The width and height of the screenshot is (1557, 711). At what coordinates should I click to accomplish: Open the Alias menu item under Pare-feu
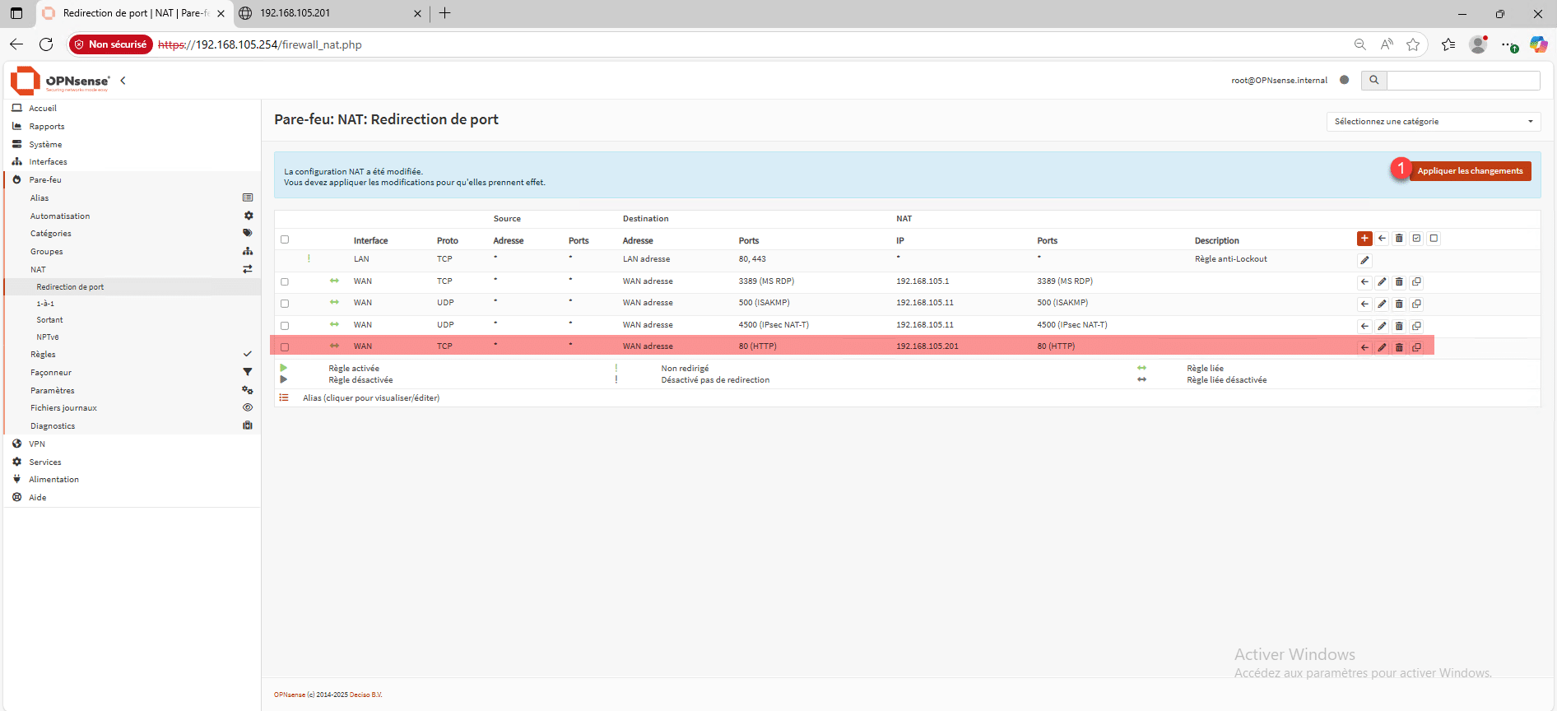[40, 198]
